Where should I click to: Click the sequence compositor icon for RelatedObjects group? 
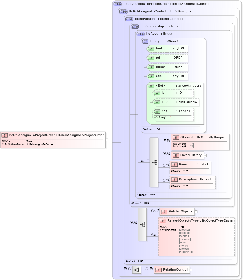(x=142, y=225)
